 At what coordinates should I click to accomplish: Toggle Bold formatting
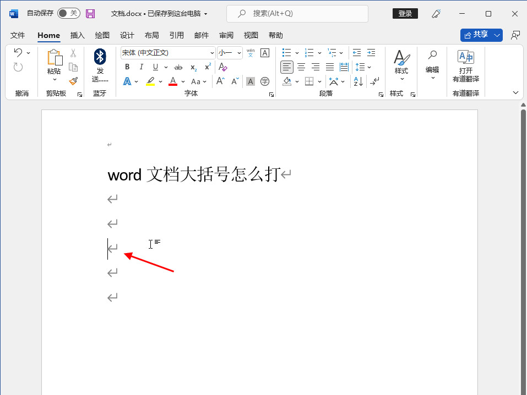pyautogui.click(x=127, y=67)
